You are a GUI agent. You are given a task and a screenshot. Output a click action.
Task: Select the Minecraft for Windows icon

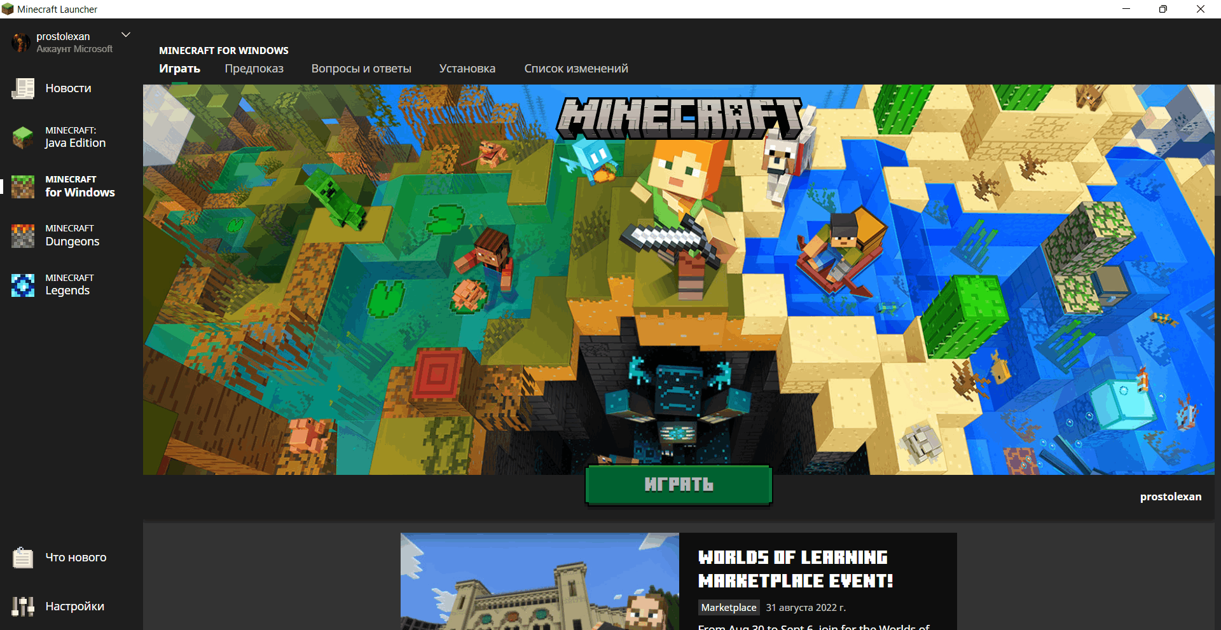coord(23,186)
